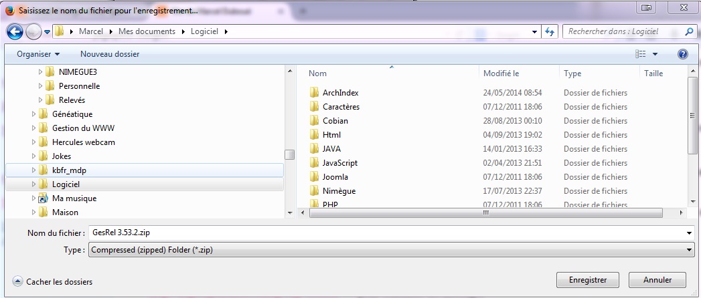Screen dimensions: 701x298
Task: Open the view options dropdown arrow
Action: pos(655,54)
